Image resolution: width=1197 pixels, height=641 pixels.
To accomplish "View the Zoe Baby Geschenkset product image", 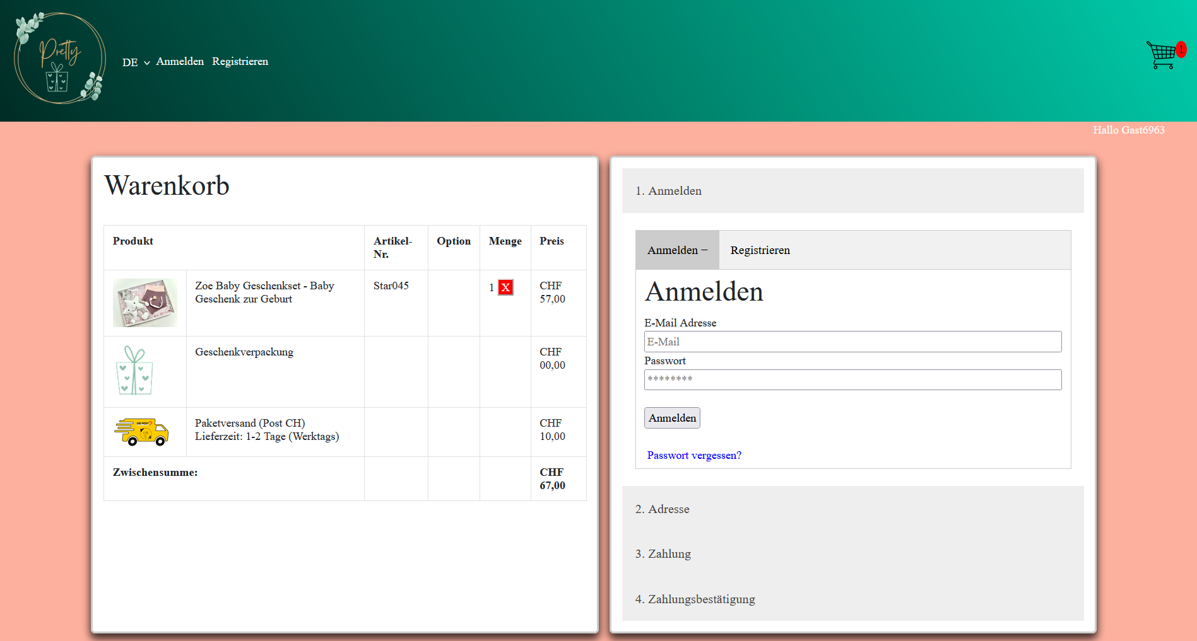I will [144, 303].
